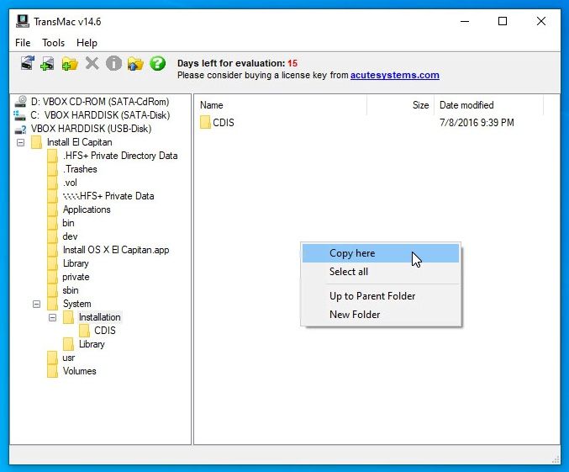Click the open disk image toolbar icon
This screenshot has height=472, width=569.
tap(48, 63)
